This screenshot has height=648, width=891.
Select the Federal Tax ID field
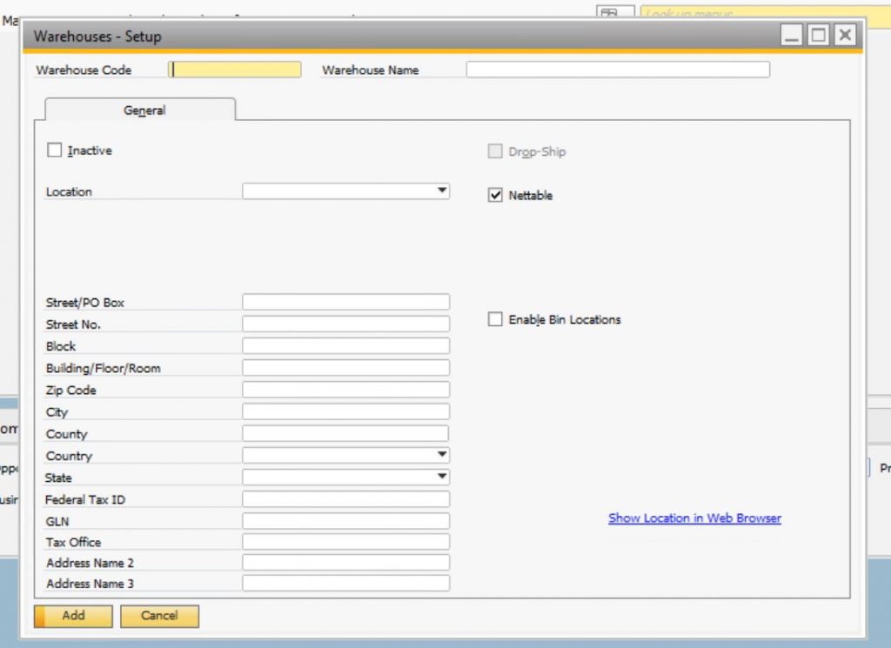pyautogui.click(x=345, y=498)
